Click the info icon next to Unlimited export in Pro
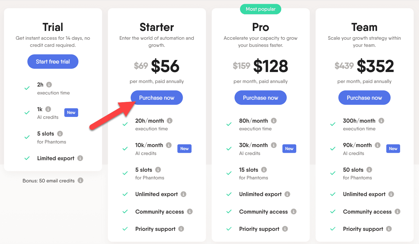419x244 pixels. [x=287, y=194]
